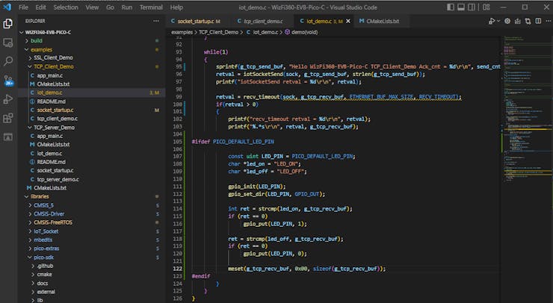Screen dimensions: 553x303
Task: Collapse the TCP_Client_Demo folder
Action: tap(52, 66)
